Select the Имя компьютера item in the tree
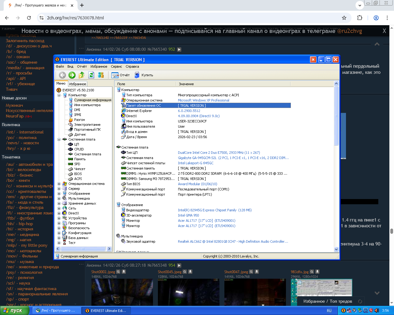This screenshot has height=315, width=394. point(87,105)
